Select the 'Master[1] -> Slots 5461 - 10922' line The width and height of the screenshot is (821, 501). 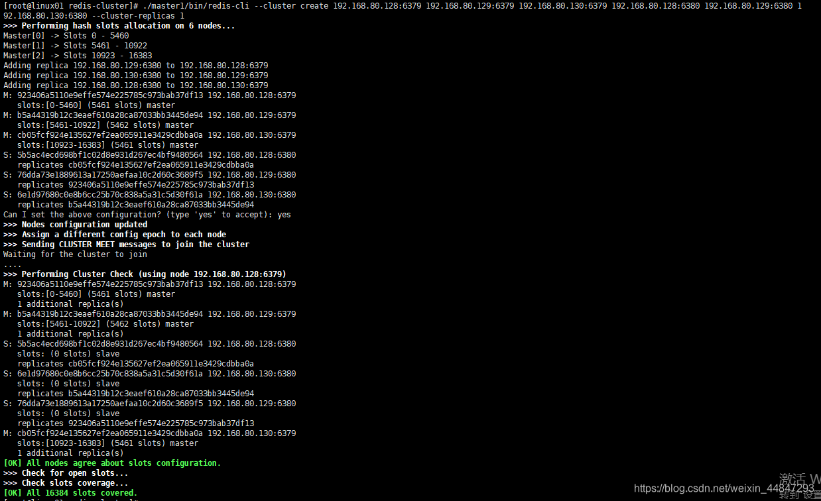76,45
